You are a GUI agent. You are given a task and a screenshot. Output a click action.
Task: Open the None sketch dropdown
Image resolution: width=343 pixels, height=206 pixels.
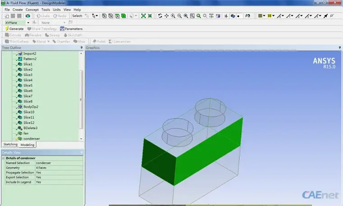(64, 23)
